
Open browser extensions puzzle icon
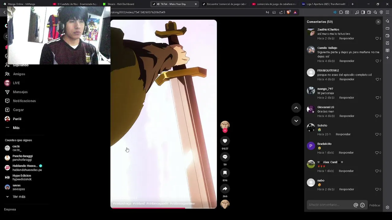[x=341, y=12]
